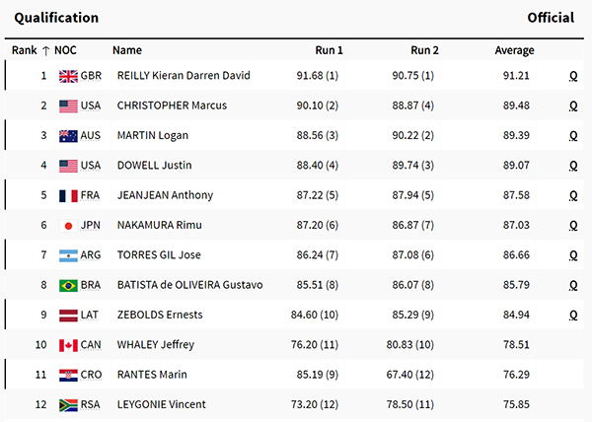
Task: Click the Japan flag icon
Action: (68, 226)
